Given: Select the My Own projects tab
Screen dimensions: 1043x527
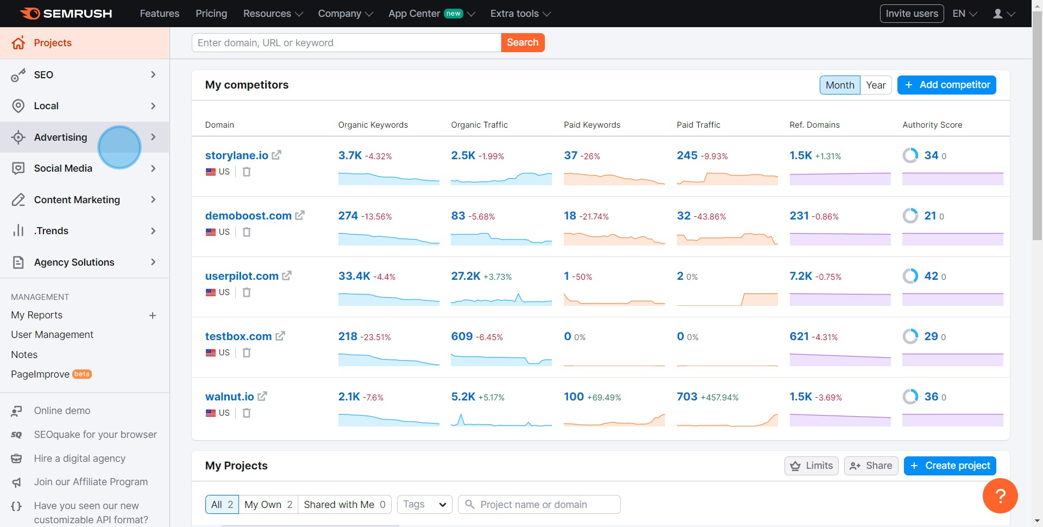Looking at the screenshot, I should [x=268, y=505].
